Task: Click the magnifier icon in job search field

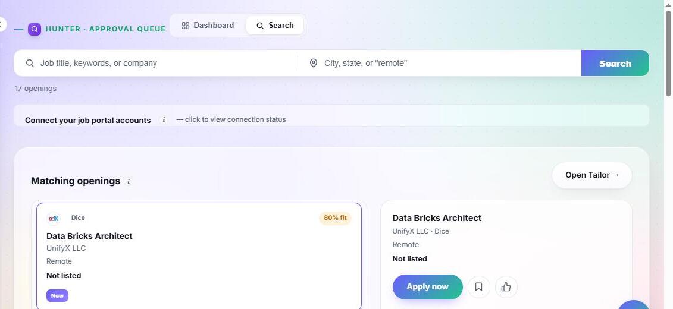Action: tap(30, 63)
